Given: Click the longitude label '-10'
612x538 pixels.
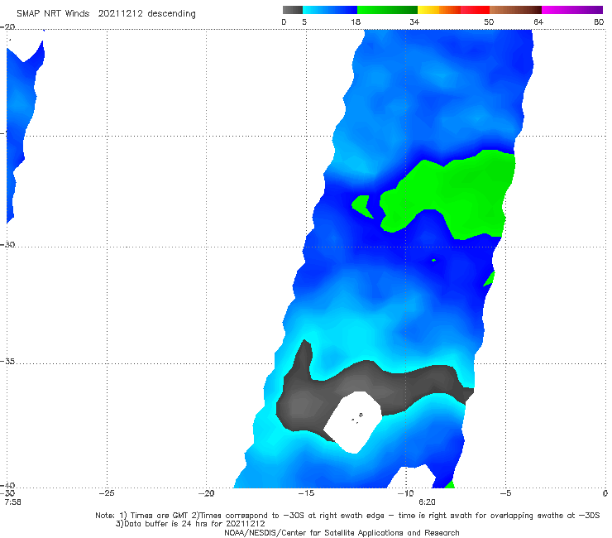Looking at the screenshot, I should point(405,493).
